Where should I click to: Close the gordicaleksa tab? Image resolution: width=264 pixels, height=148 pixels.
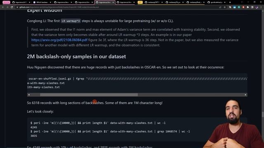click(x=224, y=2)
